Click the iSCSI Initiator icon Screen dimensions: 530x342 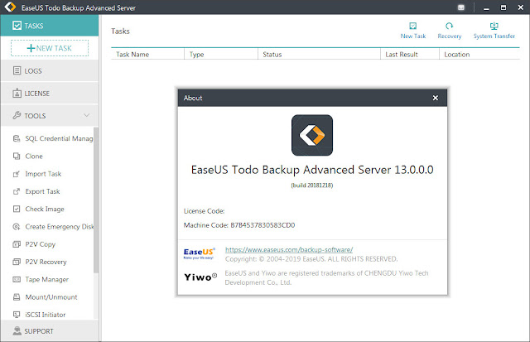17,315
